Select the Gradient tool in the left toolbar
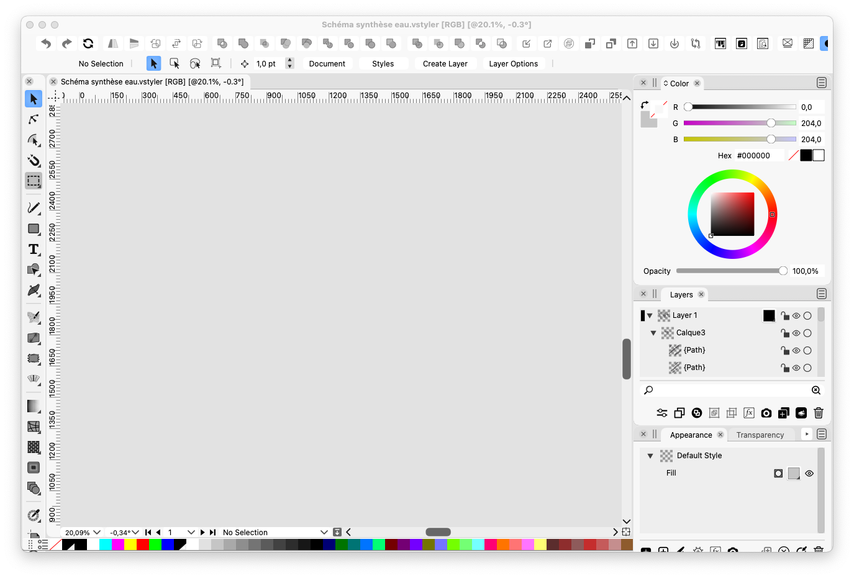This screenshot has height=578, width=854. pyautogui.click(x=34, y=406)
